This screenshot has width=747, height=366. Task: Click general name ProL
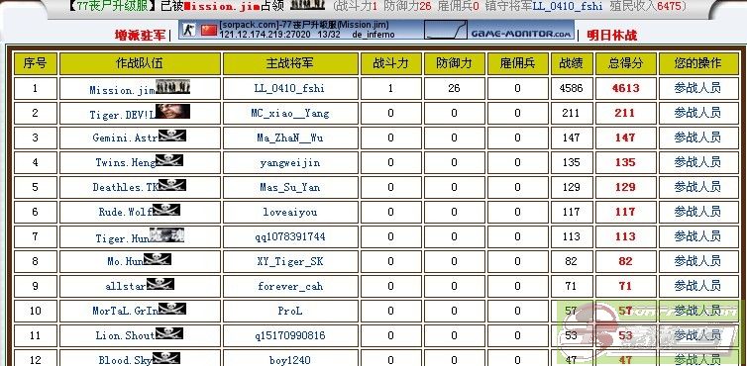[289, 312]
